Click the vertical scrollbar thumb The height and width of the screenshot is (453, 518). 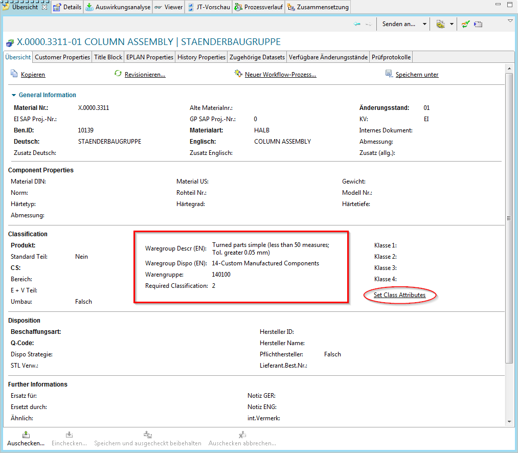[509, 217]
